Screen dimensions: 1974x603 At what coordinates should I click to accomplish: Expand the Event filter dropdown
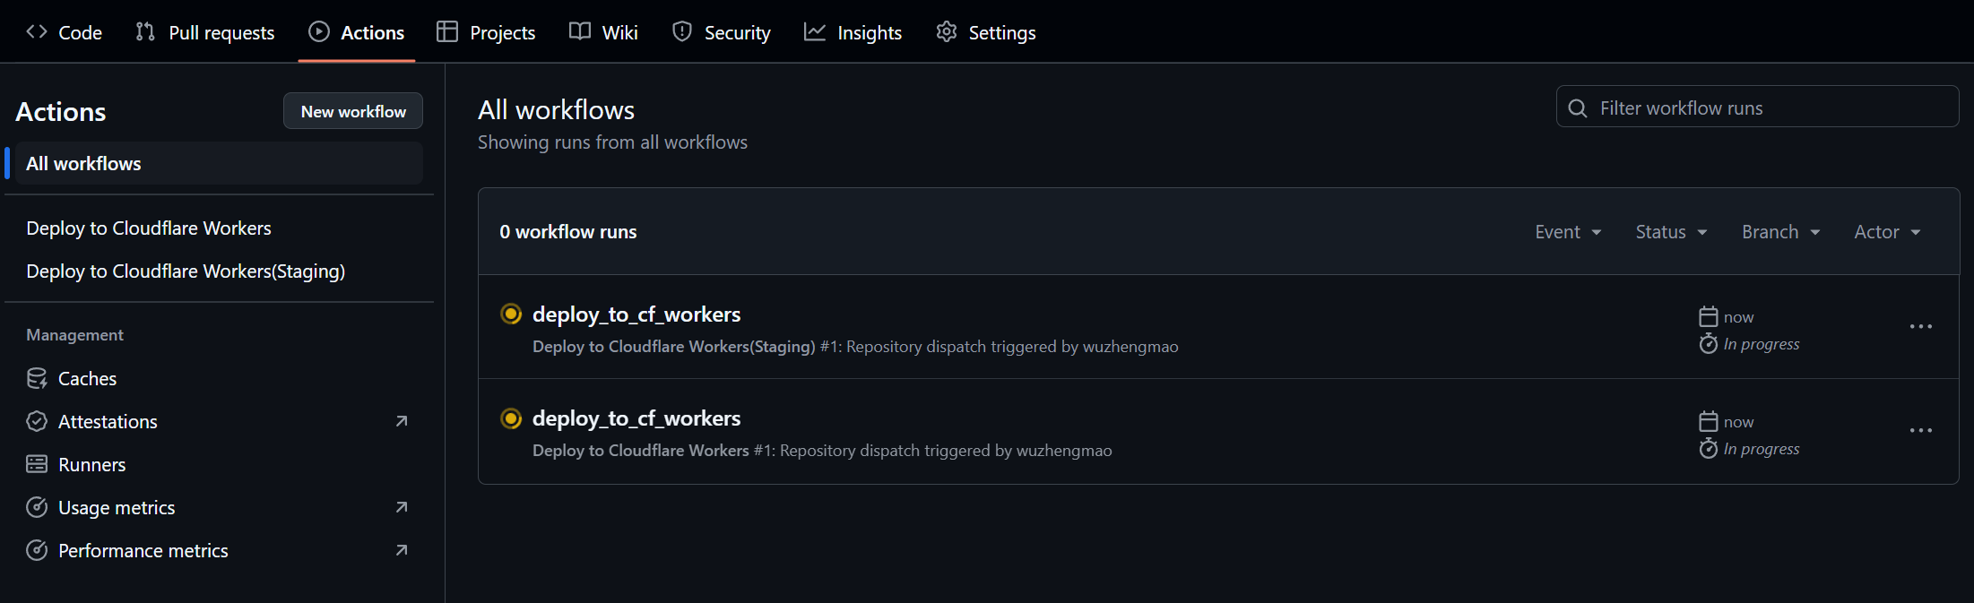(x=1568, y=232)
